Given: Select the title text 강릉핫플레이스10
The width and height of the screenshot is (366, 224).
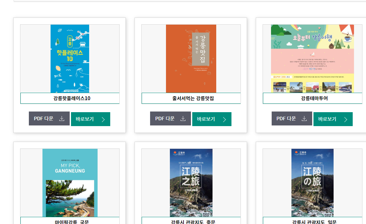Looking at the screenshot, I should point(72,98).
